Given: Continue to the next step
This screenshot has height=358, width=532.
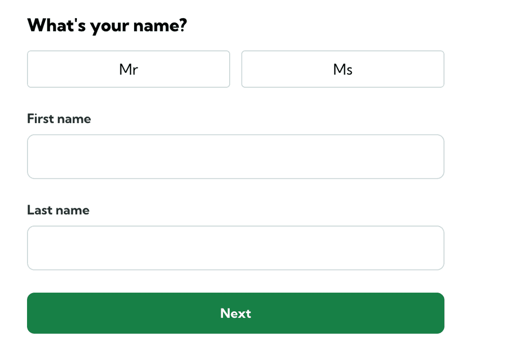Looking at the screenshot, I should (235, 313).
